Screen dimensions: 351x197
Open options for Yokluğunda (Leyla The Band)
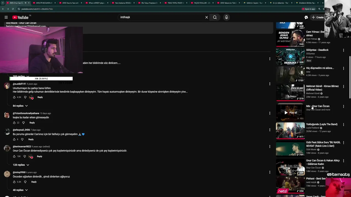[343, 124]
